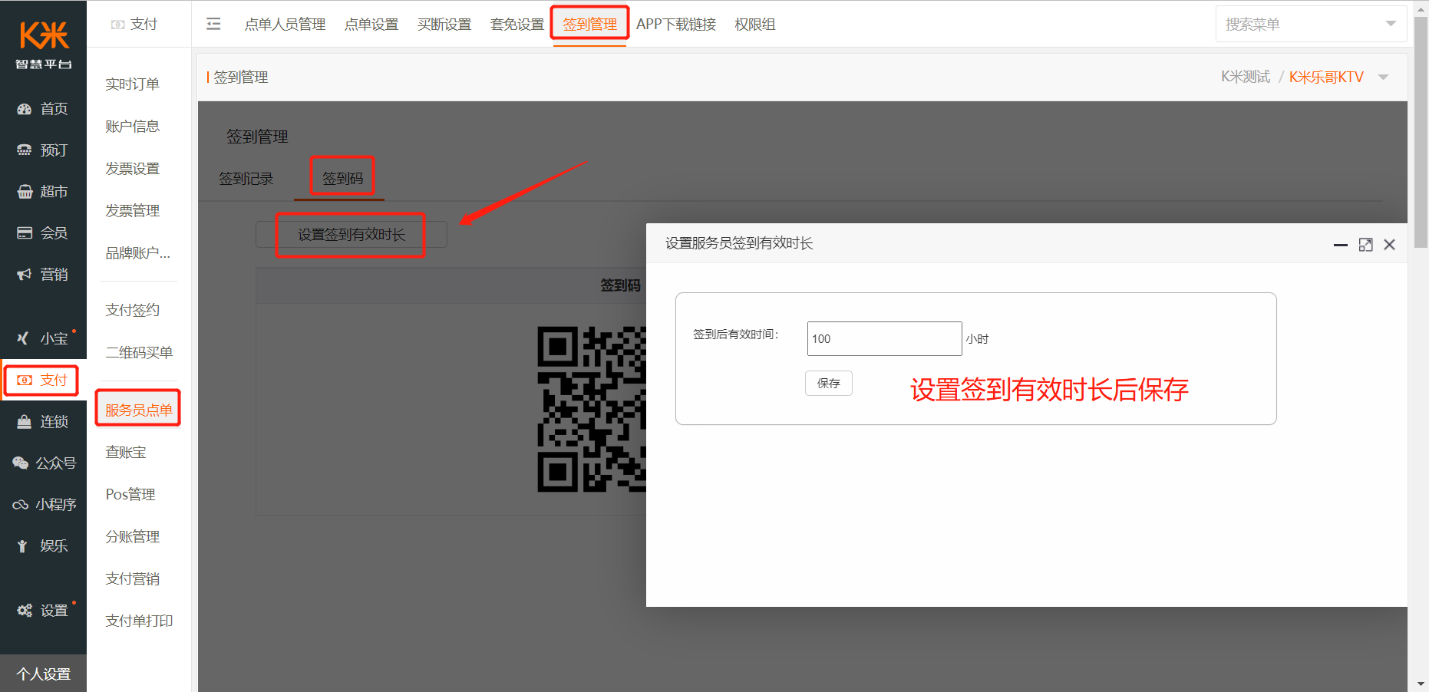1429x692 pixels.
Task: Open the 签到记录 sub-tab
Action: [x=246, y=179]
